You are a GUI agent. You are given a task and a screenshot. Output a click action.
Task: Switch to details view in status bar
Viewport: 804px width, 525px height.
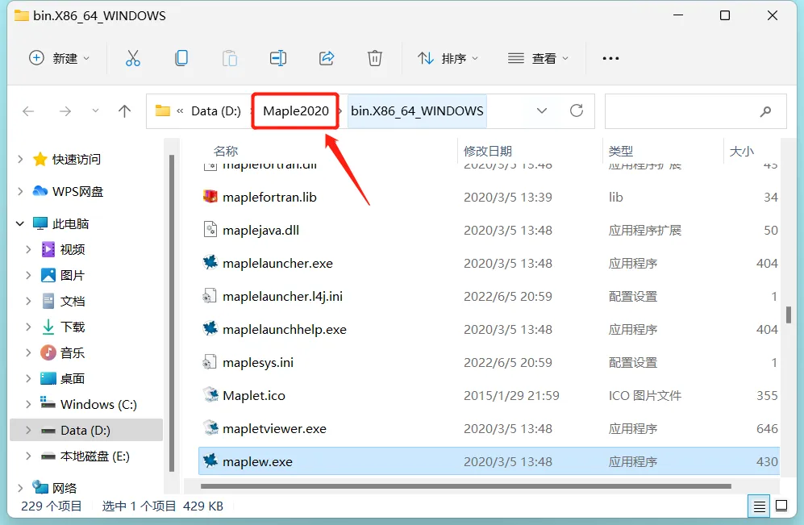pyautogui.click(x=760, y=506)
